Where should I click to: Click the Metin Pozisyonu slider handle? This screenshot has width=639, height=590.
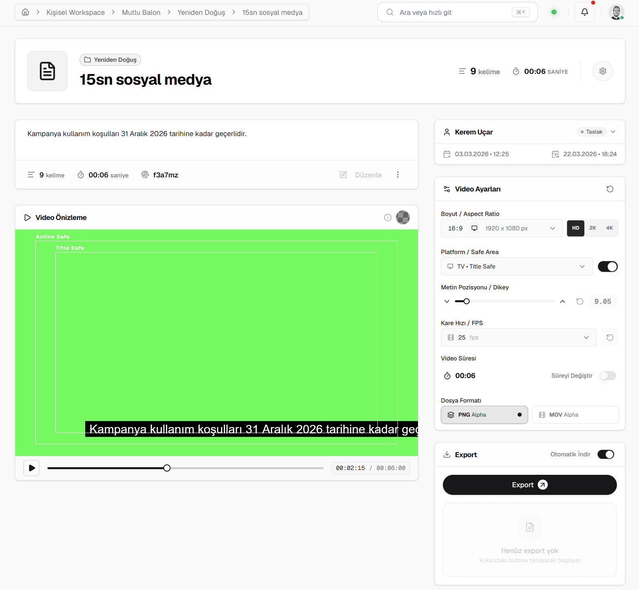[x=466, y=301]
